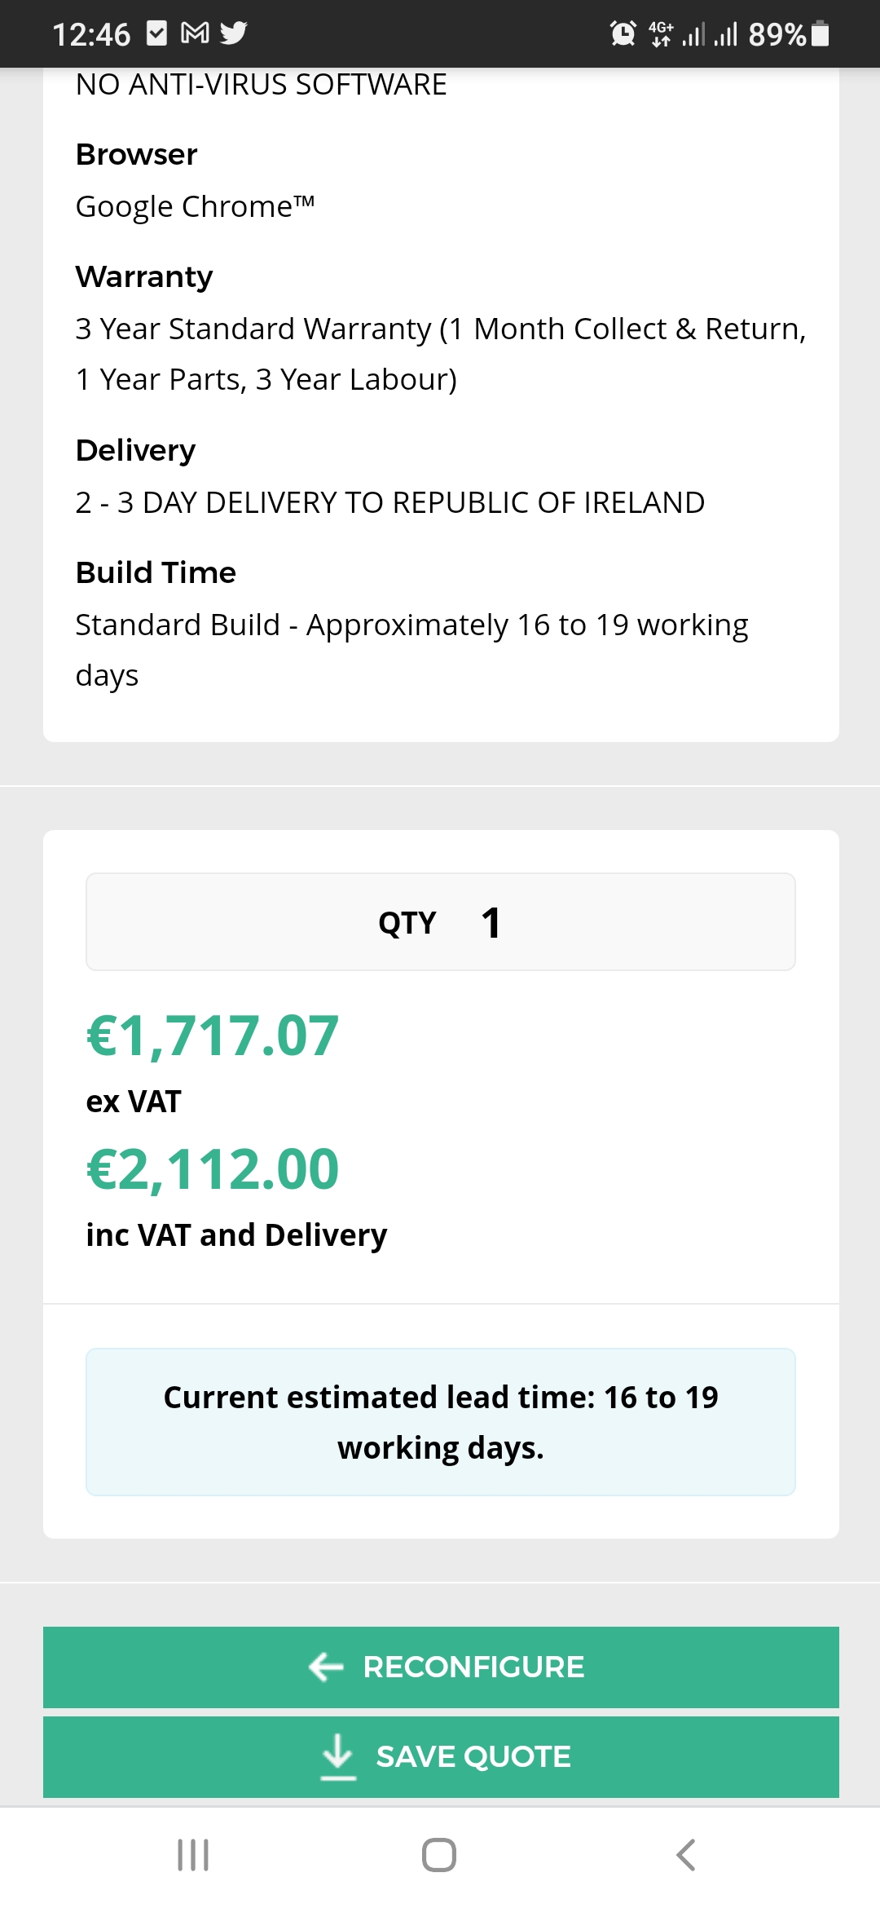This screenshot has width=880, height=1908.
Task: Click the SAVE QUOTE button
Action: pyautogui.click(x=441, y=1756)
